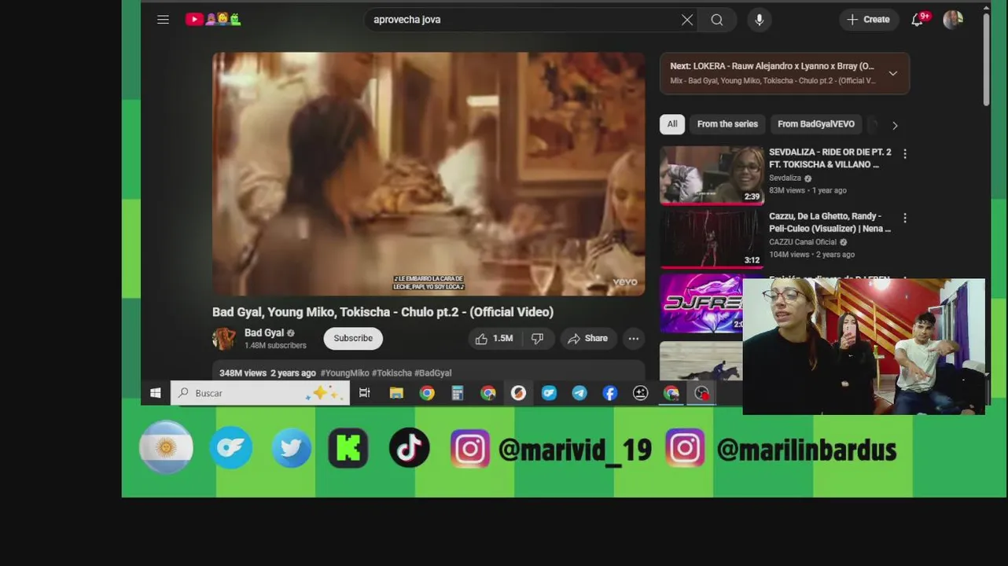Open the Sevdaliza channel name link
The image size is (1008, 566).
[785, 178]
